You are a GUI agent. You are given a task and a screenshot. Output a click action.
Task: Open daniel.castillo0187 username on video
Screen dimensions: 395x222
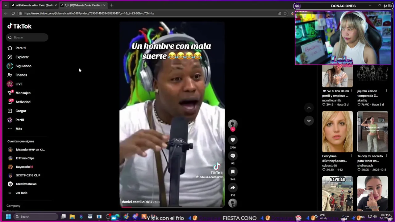click(x=137, y=202)
